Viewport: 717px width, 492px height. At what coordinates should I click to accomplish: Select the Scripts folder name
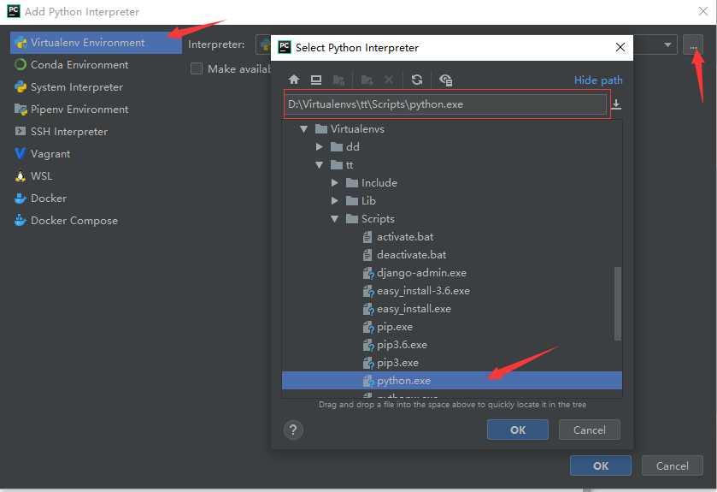pyautogui.click(x=378, y=219)
